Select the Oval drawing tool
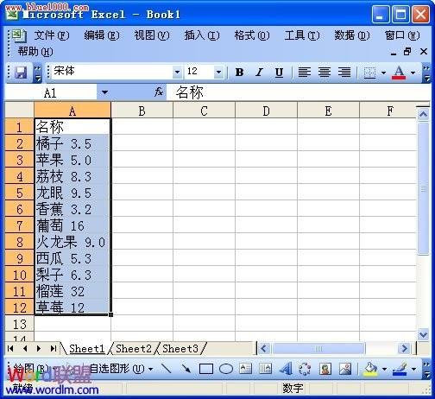This screenshot has width=435, height=399. tap(226, 369)
